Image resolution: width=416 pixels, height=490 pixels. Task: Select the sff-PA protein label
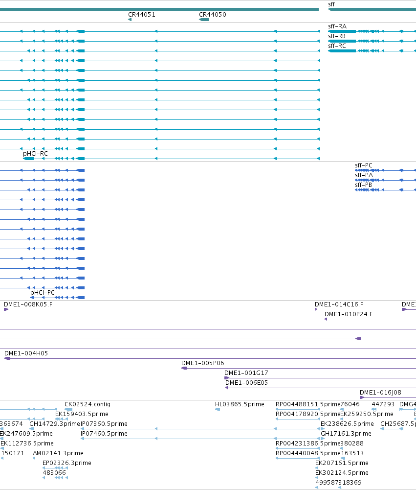[x=364, y=175]
